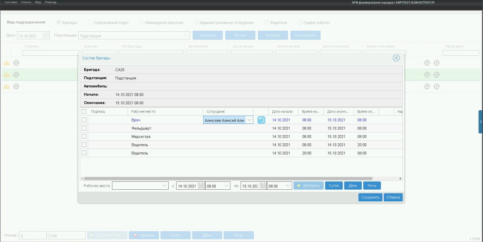Viewport: 483px width, 242px height.
Task: Tick the checkbox for the Медсестра row
Action: [84, 136]
